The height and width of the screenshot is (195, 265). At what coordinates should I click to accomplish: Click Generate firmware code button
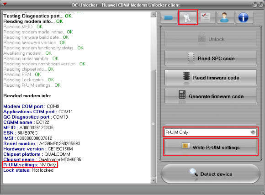pos(211,96)
